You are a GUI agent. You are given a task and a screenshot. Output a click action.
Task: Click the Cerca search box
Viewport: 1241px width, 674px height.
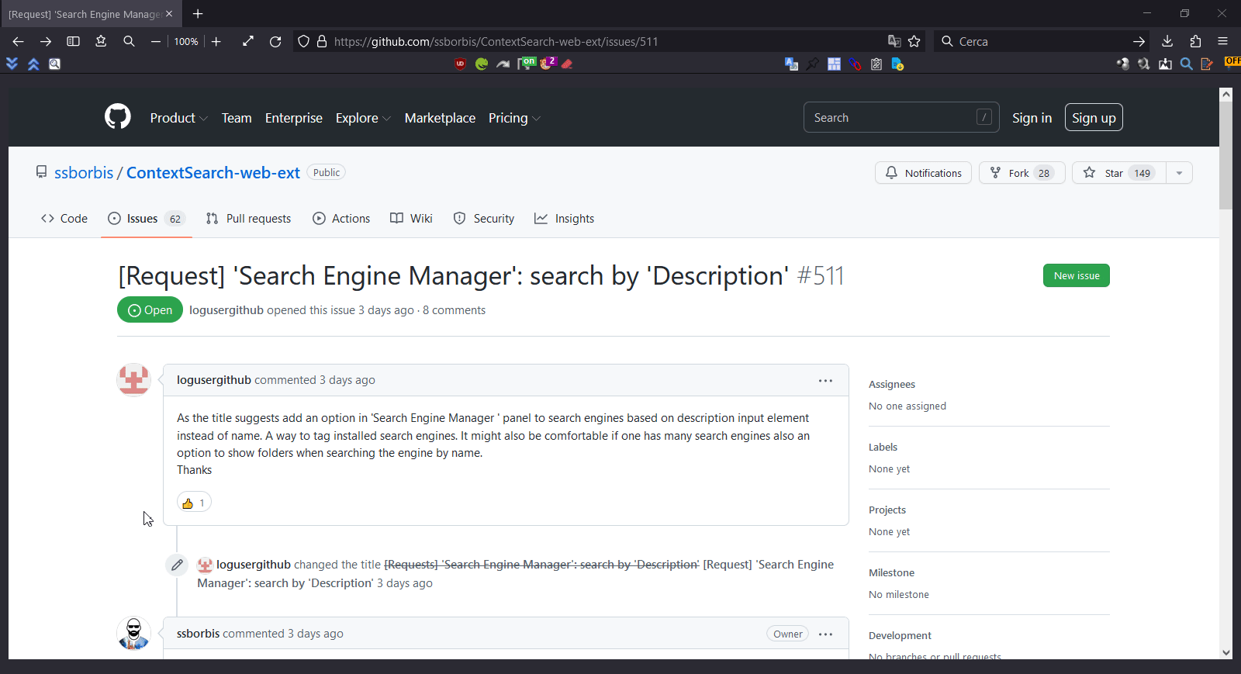pyautogui.click(x=1043, y=41)
